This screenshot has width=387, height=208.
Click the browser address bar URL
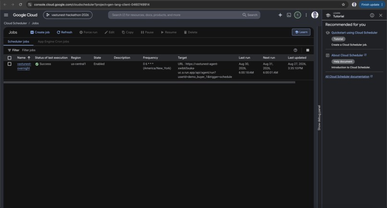pyautogui.click(x=92, y=4)
